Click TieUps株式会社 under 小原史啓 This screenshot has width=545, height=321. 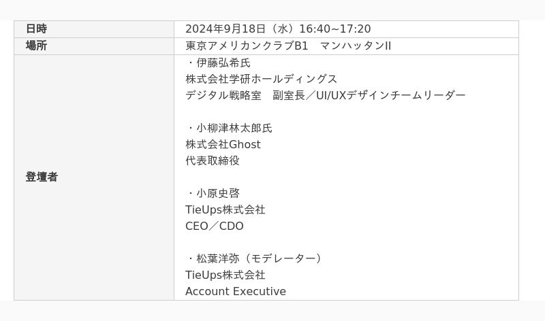[225, 209]
